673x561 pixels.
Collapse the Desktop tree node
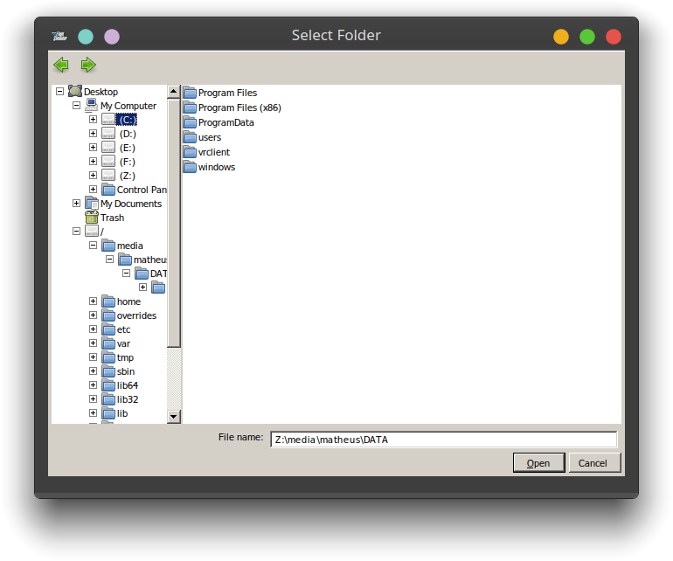(59, 92)
